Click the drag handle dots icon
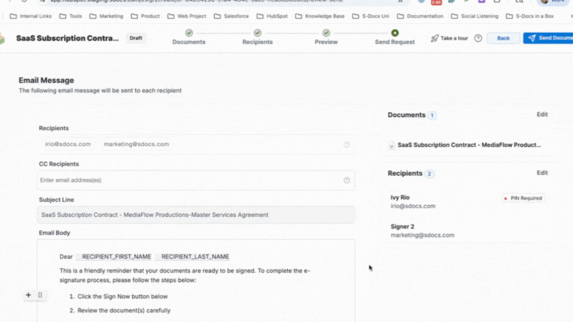 pos(40,295)
